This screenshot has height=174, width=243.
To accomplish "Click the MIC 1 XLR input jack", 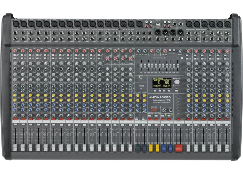I will 16,24.
